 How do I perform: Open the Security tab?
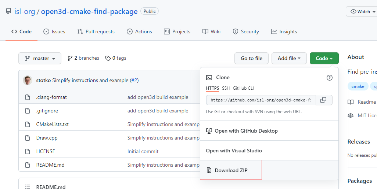246,31
